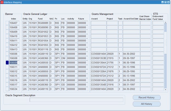Click the Oracle Segment Description field
Screen dimensions: 171x111
(76, 100)
